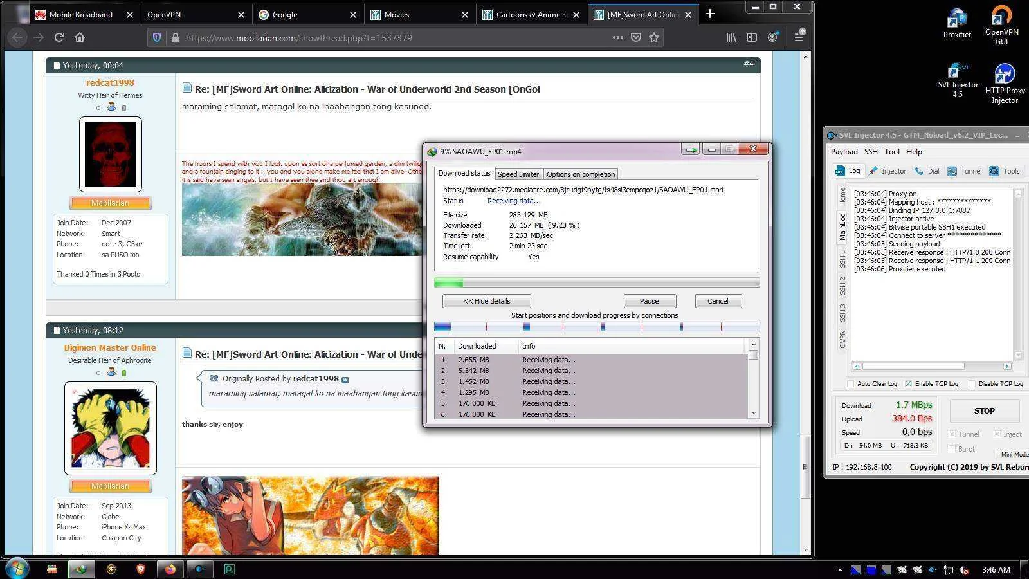
Task: Toggle Disable TCP Log checkbox
Action: [971, 383]
